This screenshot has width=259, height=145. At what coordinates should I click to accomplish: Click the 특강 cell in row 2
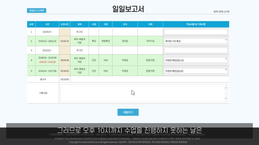point(94,41)
